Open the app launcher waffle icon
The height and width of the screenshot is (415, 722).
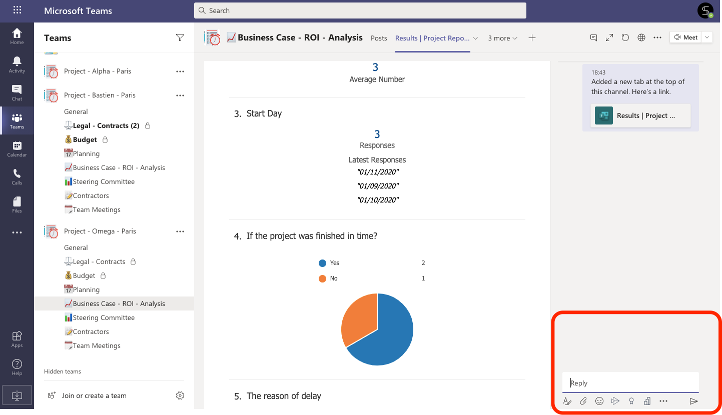[17, 10]
